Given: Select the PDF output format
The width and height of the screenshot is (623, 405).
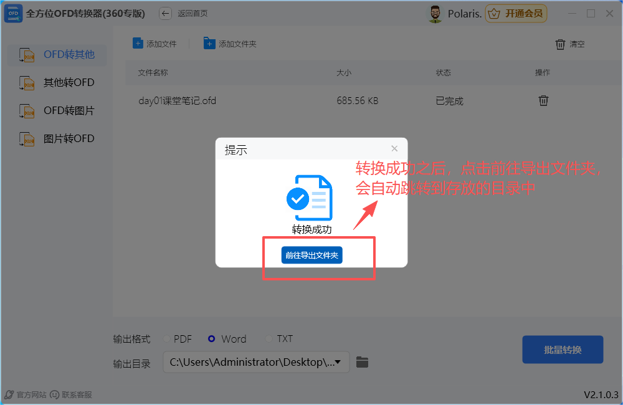Looking at the screenshot, I should (x=167, y=339).
